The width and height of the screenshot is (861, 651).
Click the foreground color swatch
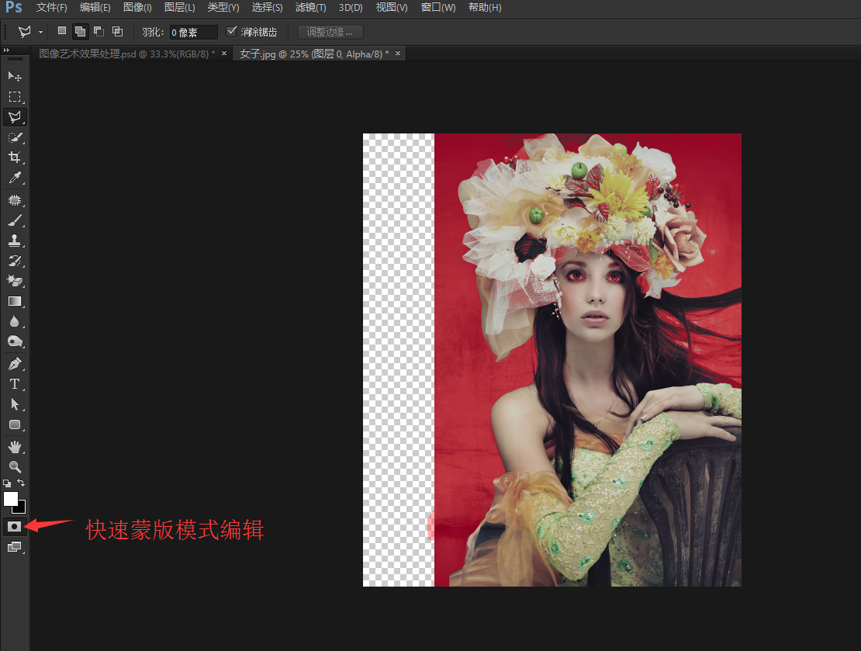[11, 500]
